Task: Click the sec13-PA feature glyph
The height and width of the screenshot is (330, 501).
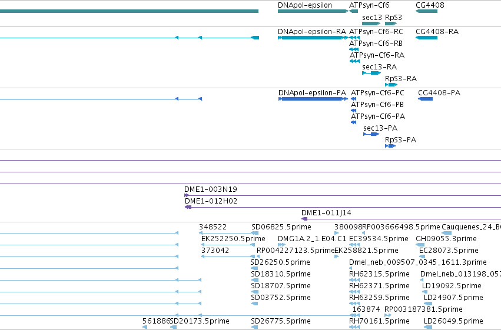Action: (371, 134)
